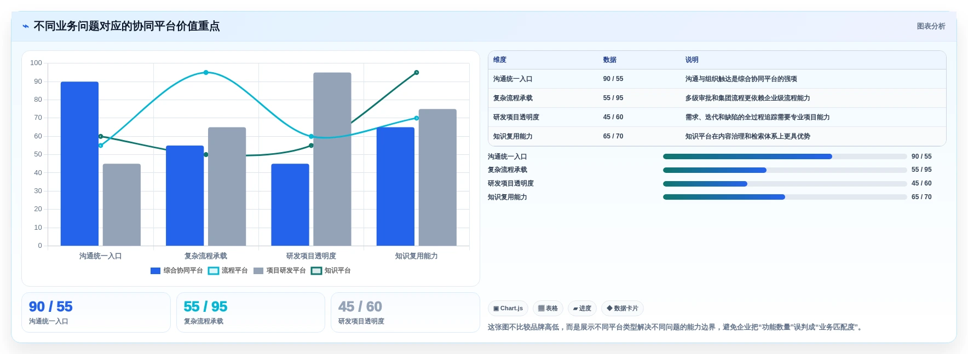
Task: Click the description 沟通与组织触达是综合协同平台的强项
Action: pos(741,79)
